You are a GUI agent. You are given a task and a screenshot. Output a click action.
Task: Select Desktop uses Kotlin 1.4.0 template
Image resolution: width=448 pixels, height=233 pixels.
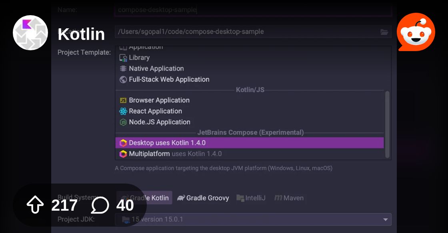point(250,143)
